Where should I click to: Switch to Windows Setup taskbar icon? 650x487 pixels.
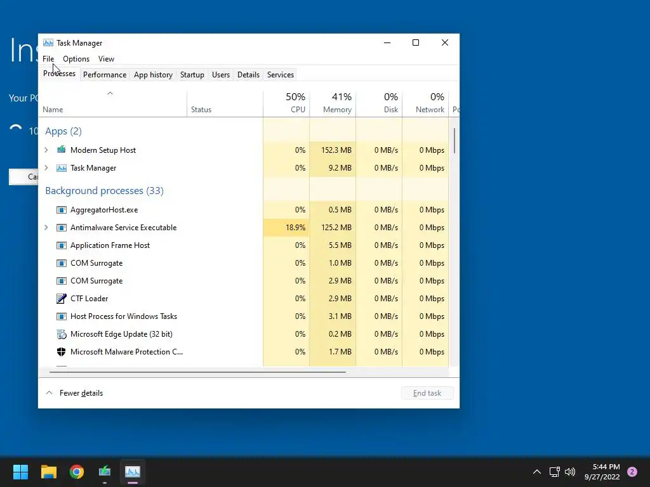105,472
